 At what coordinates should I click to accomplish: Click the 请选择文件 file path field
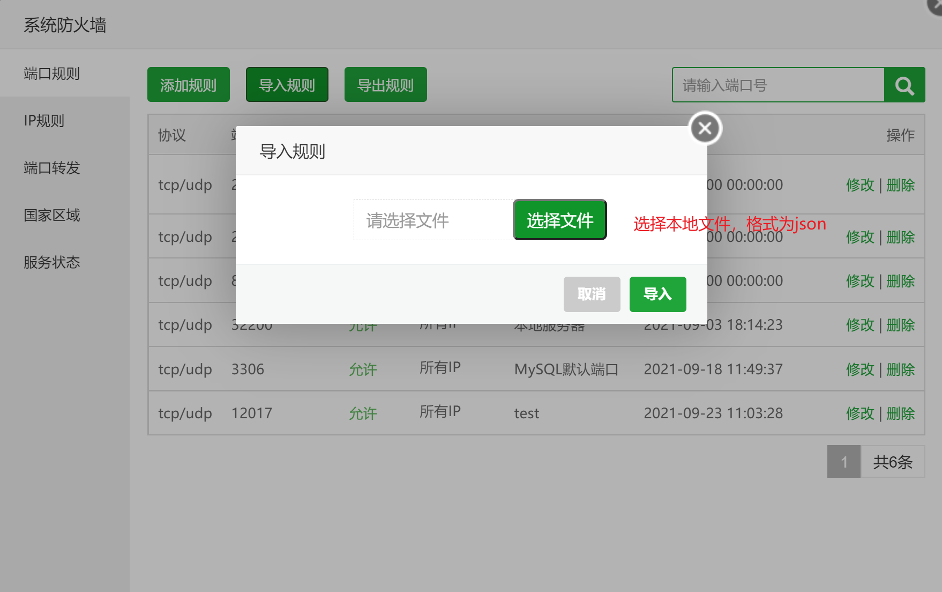pyautogui.click(x=433, y=220)
